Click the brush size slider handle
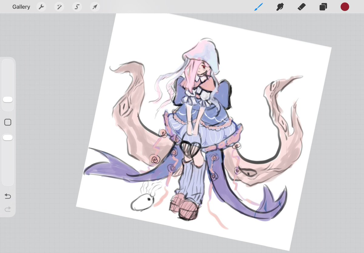The height and width of the screenshot is (253, 364). pyautogui.click(x=8, y=100)
